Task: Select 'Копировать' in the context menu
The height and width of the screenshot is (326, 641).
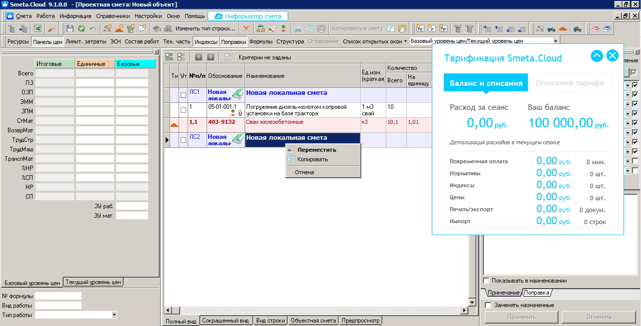Action: click(x=312, y=159)
